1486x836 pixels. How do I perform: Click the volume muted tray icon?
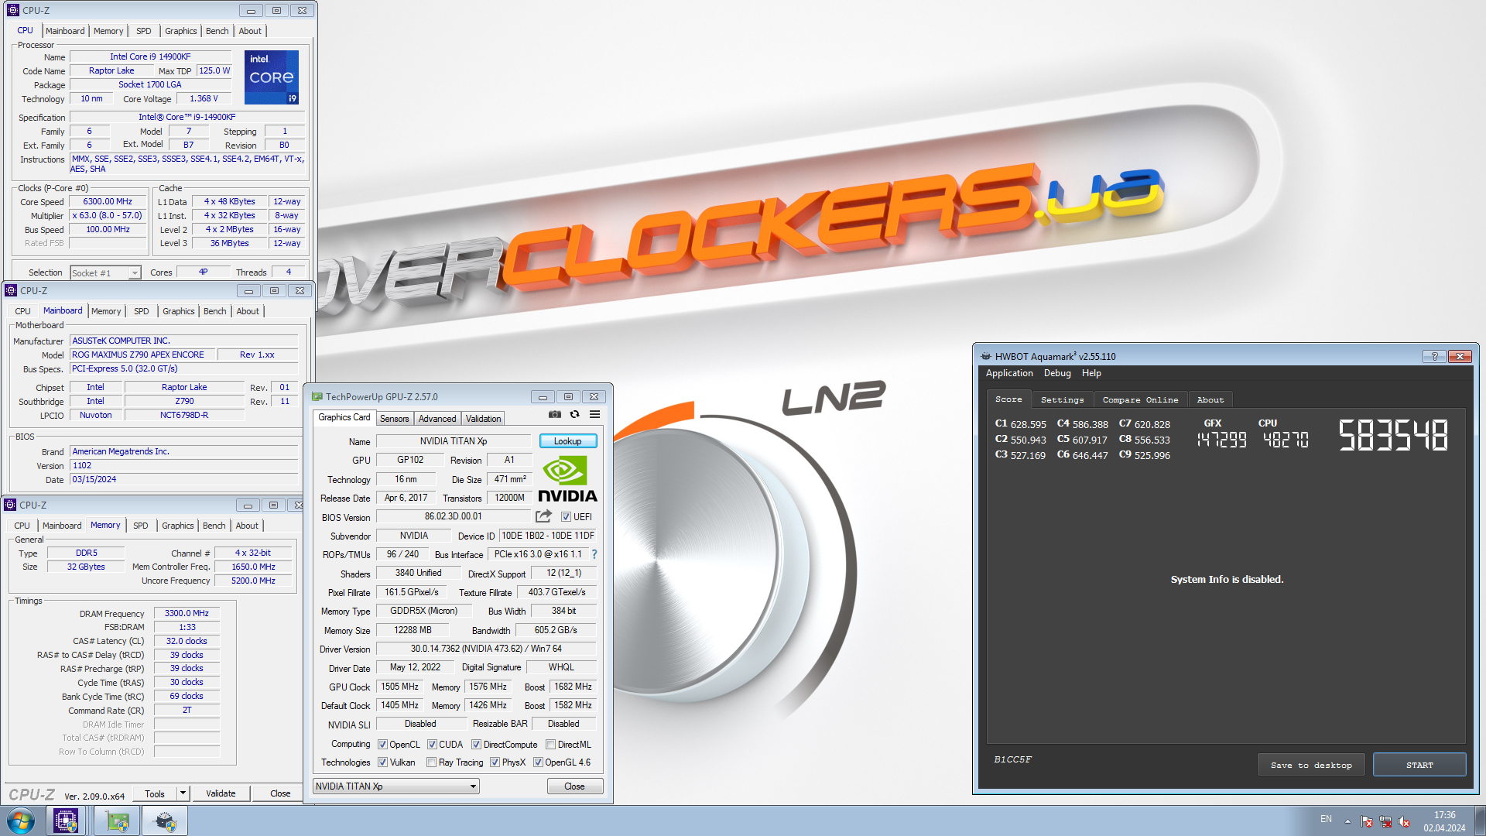click(1404, 821)
